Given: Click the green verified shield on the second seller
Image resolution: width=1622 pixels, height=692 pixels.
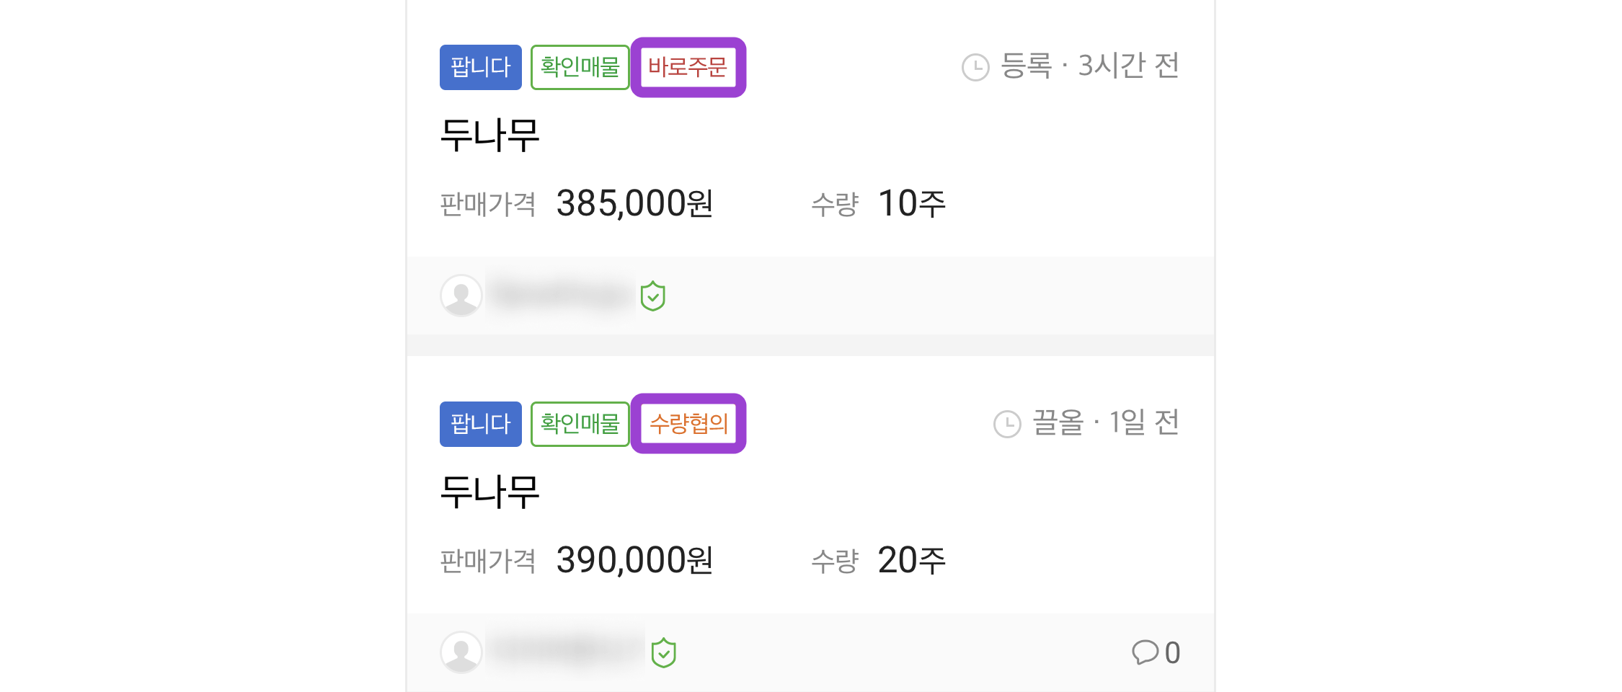Looking at the screenshot, I should tap(664, 652).
